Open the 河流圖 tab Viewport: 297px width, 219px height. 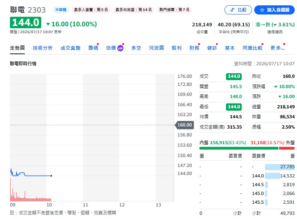click(156, 48)
